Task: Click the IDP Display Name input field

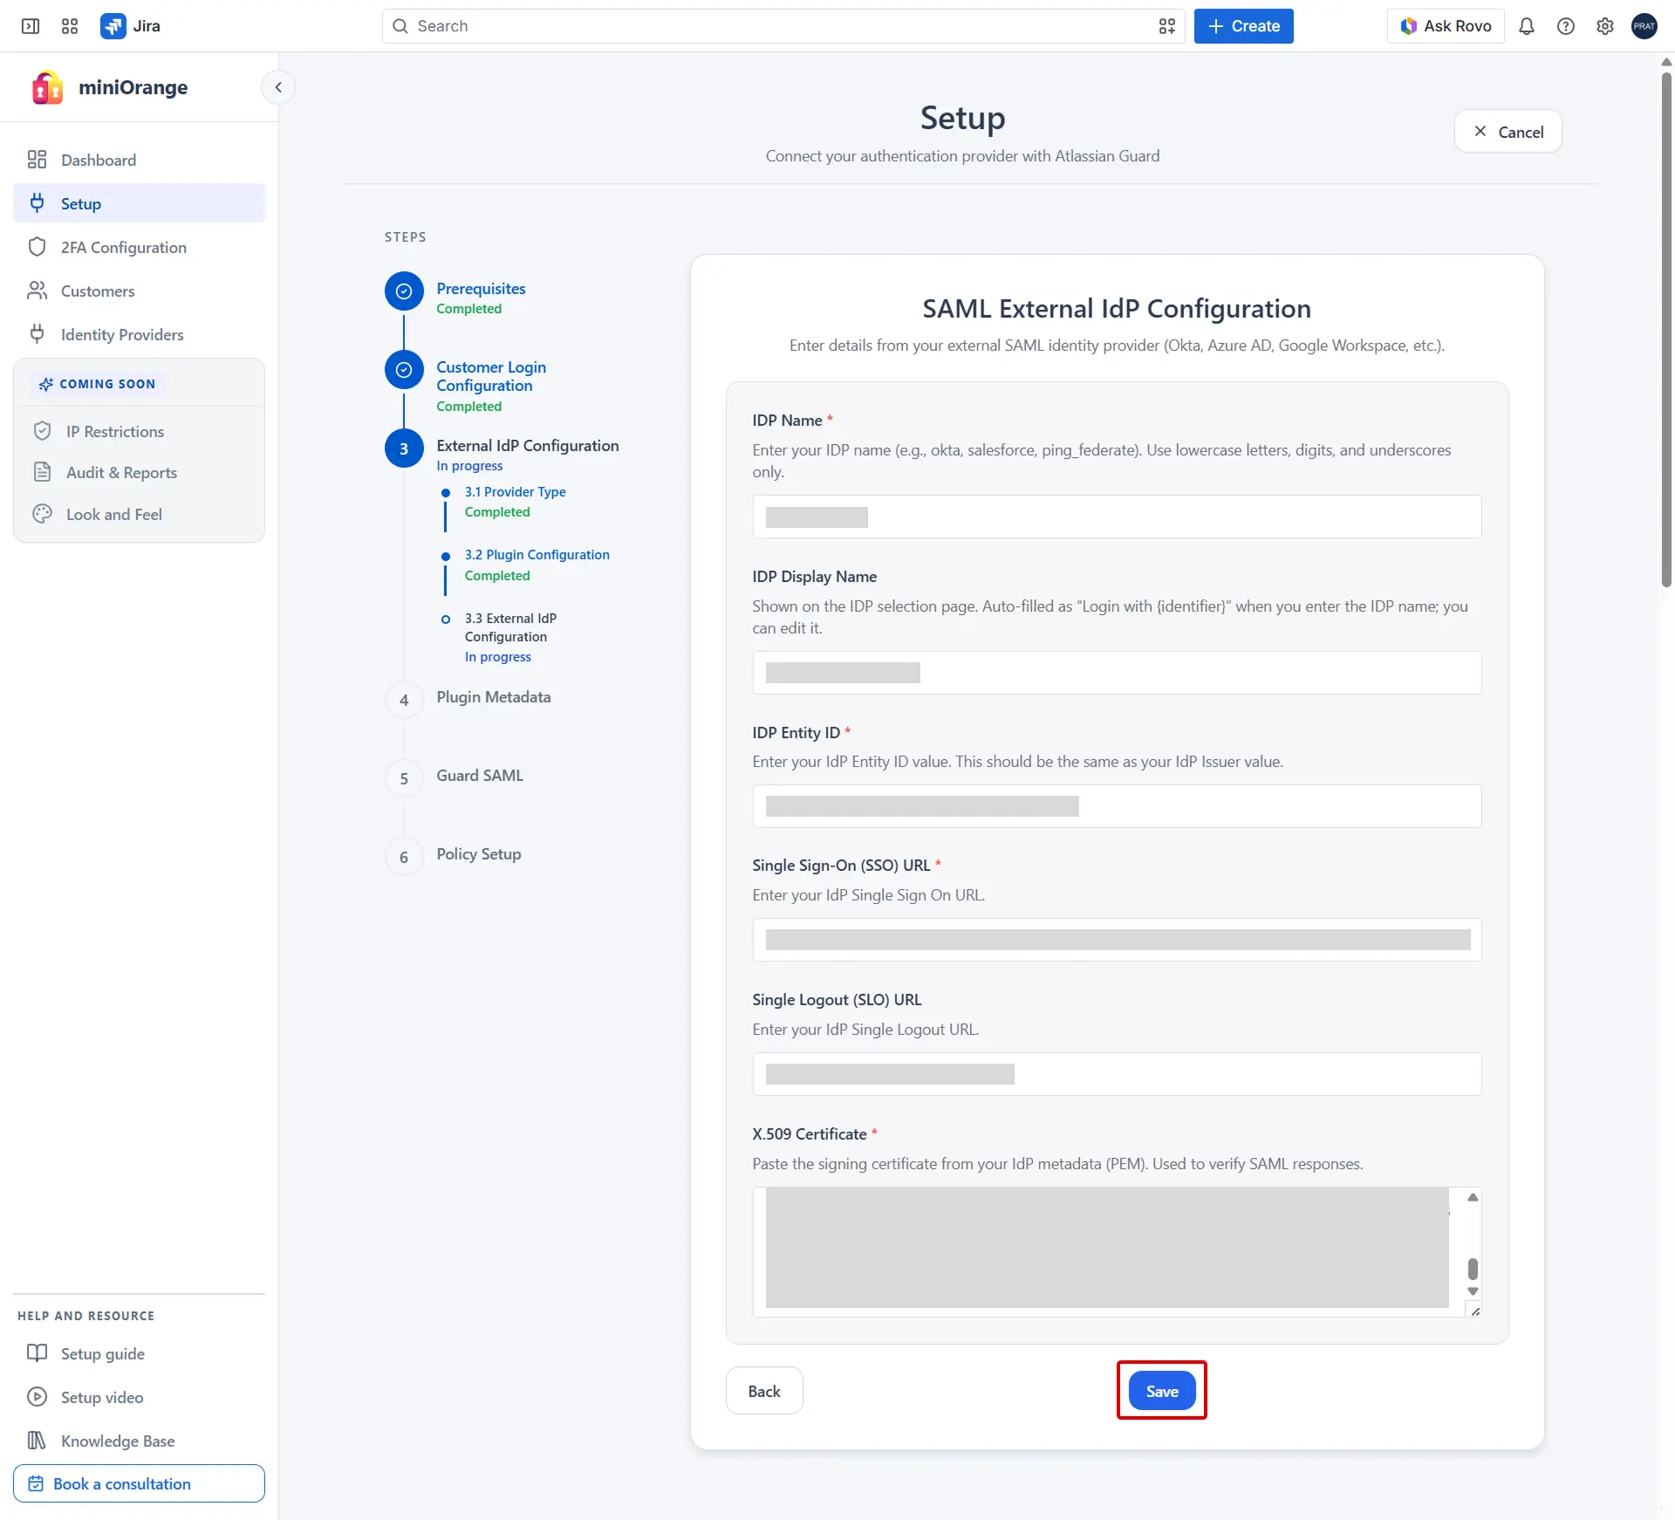Action: (x=1117, y=673)
